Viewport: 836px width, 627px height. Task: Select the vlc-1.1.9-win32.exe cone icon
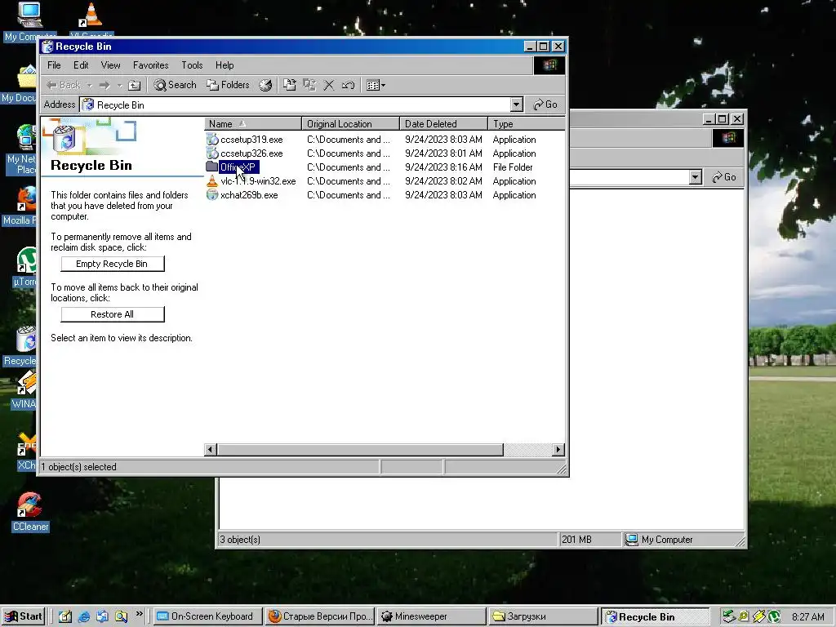pyautogui.click(x=212, y=180)
